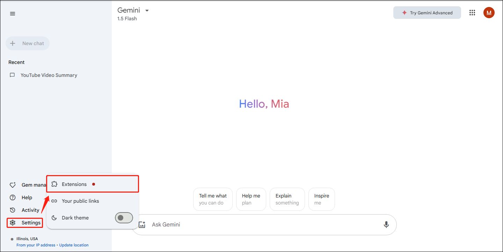Click the 'Tell me what you can do' chip
Viewport: 503px width, 252px height.
(x=213, y=199)
